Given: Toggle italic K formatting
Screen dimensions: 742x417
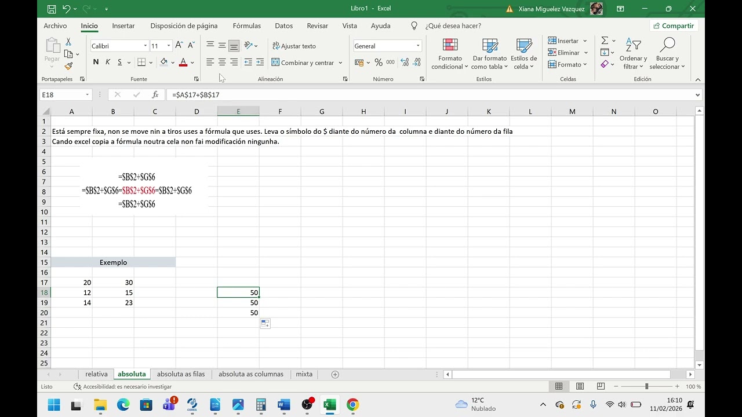Looking at the screenshot, I should [108, 62].
